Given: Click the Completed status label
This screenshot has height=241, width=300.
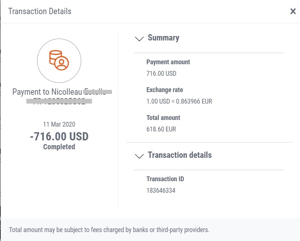Looking at the screenshot, I should (59, 147).
